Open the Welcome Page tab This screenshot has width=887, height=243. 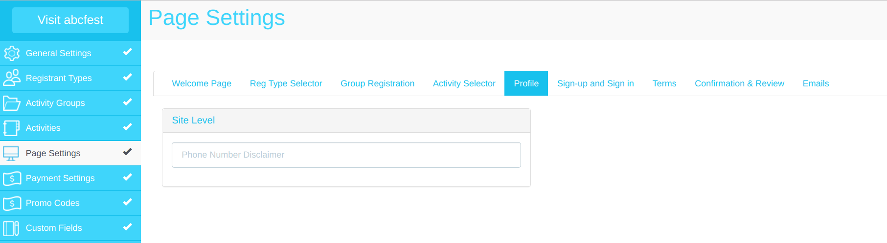202,83
